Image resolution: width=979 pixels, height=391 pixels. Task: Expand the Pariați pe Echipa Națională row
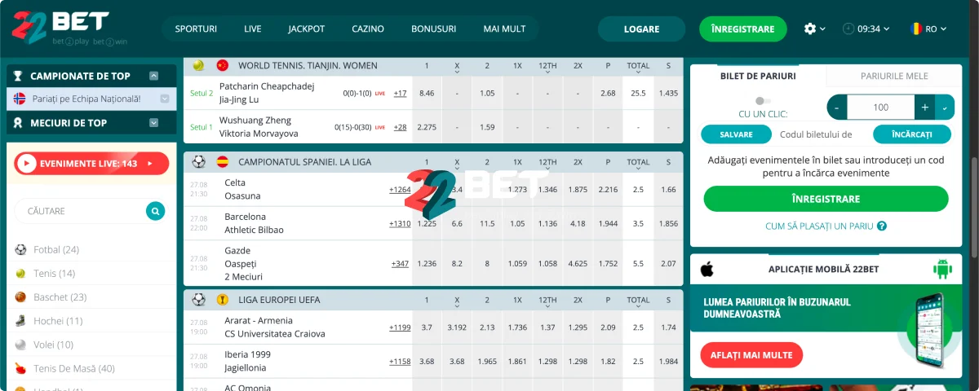(165, 99)
